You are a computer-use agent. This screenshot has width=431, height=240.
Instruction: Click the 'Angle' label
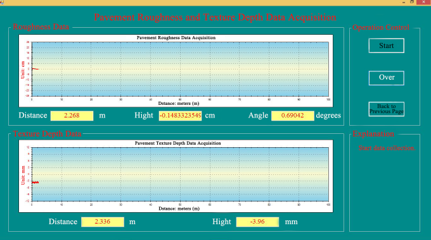258,116
